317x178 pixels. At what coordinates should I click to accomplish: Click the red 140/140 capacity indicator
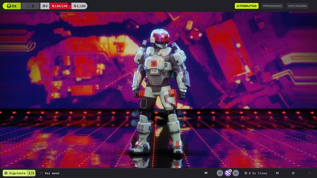tap(60, 6)
